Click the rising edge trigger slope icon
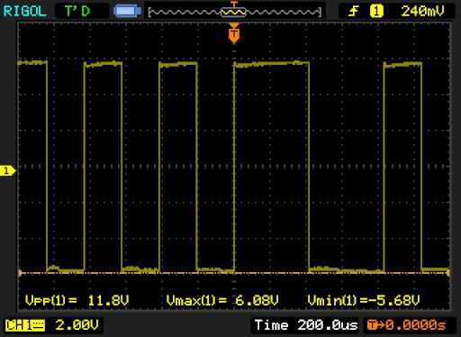 pyautogui.click(x=354, y=12)
